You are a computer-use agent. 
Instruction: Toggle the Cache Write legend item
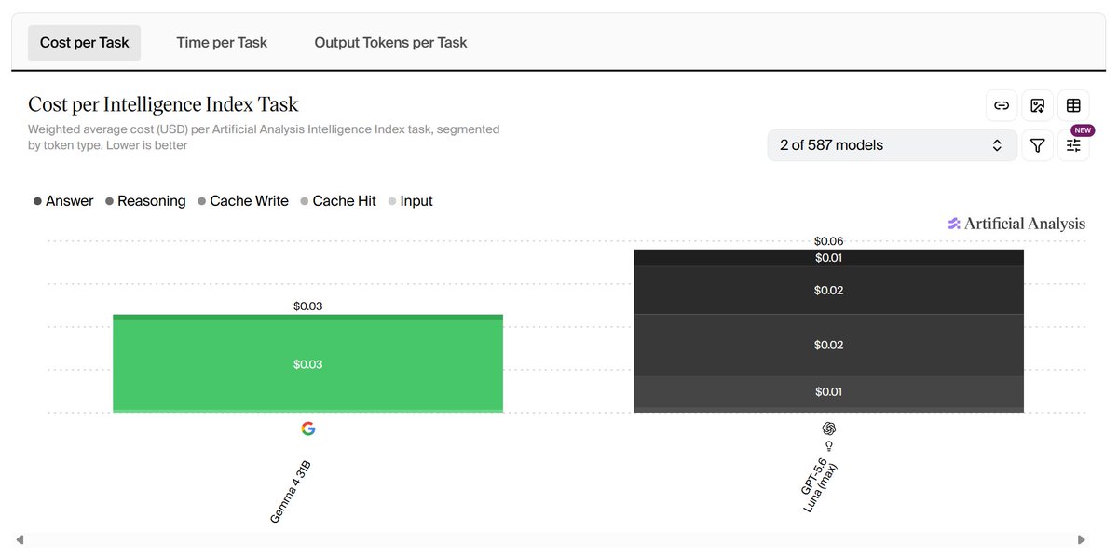click(x=243, y=201)
